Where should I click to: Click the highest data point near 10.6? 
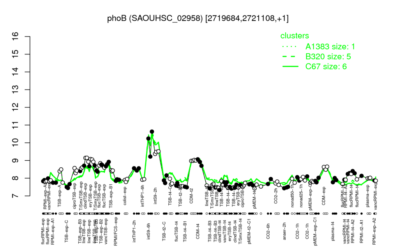pyautogui.click(x=152, y=132)
